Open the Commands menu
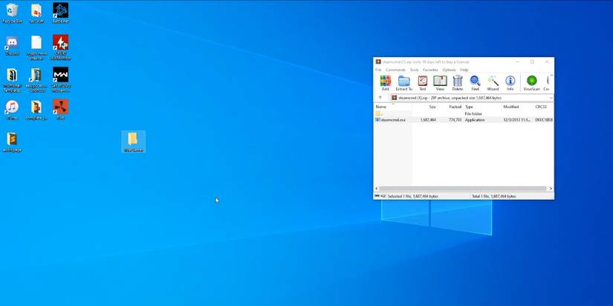The height and width of the screenshot is (306, 613). (395, 70)
